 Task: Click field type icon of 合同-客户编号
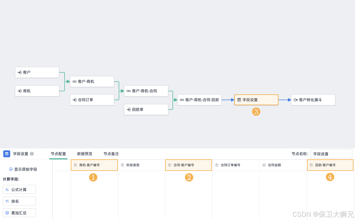click(x=170, y=165)
